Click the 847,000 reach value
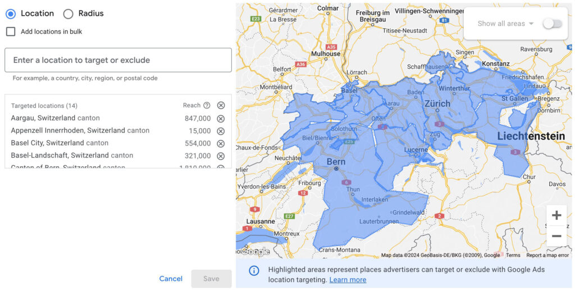 [198, 119]
